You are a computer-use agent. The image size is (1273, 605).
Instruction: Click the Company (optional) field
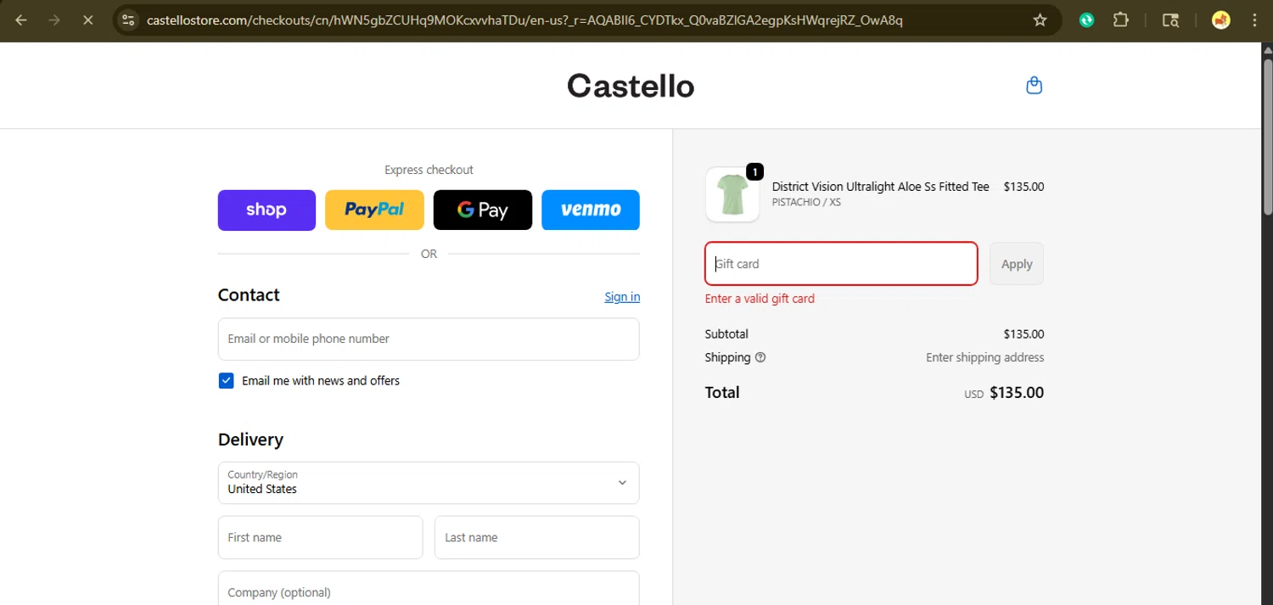429,588
